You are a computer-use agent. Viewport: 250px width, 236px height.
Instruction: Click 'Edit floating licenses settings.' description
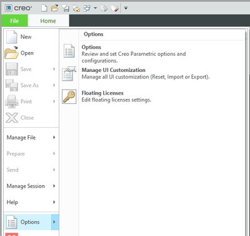tap(116, 100)
